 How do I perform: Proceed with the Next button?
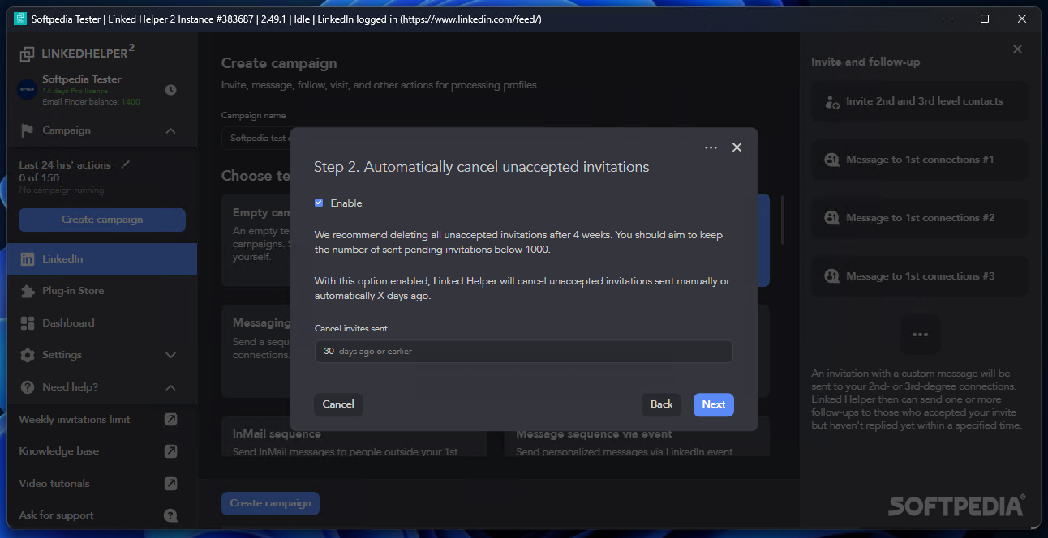714,404
